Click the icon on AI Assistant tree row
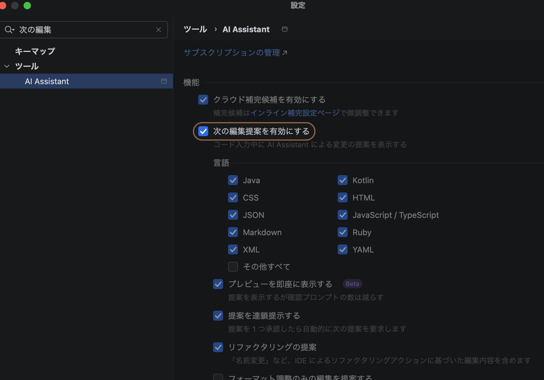The image size is (544, 380). tap(164, 81)
